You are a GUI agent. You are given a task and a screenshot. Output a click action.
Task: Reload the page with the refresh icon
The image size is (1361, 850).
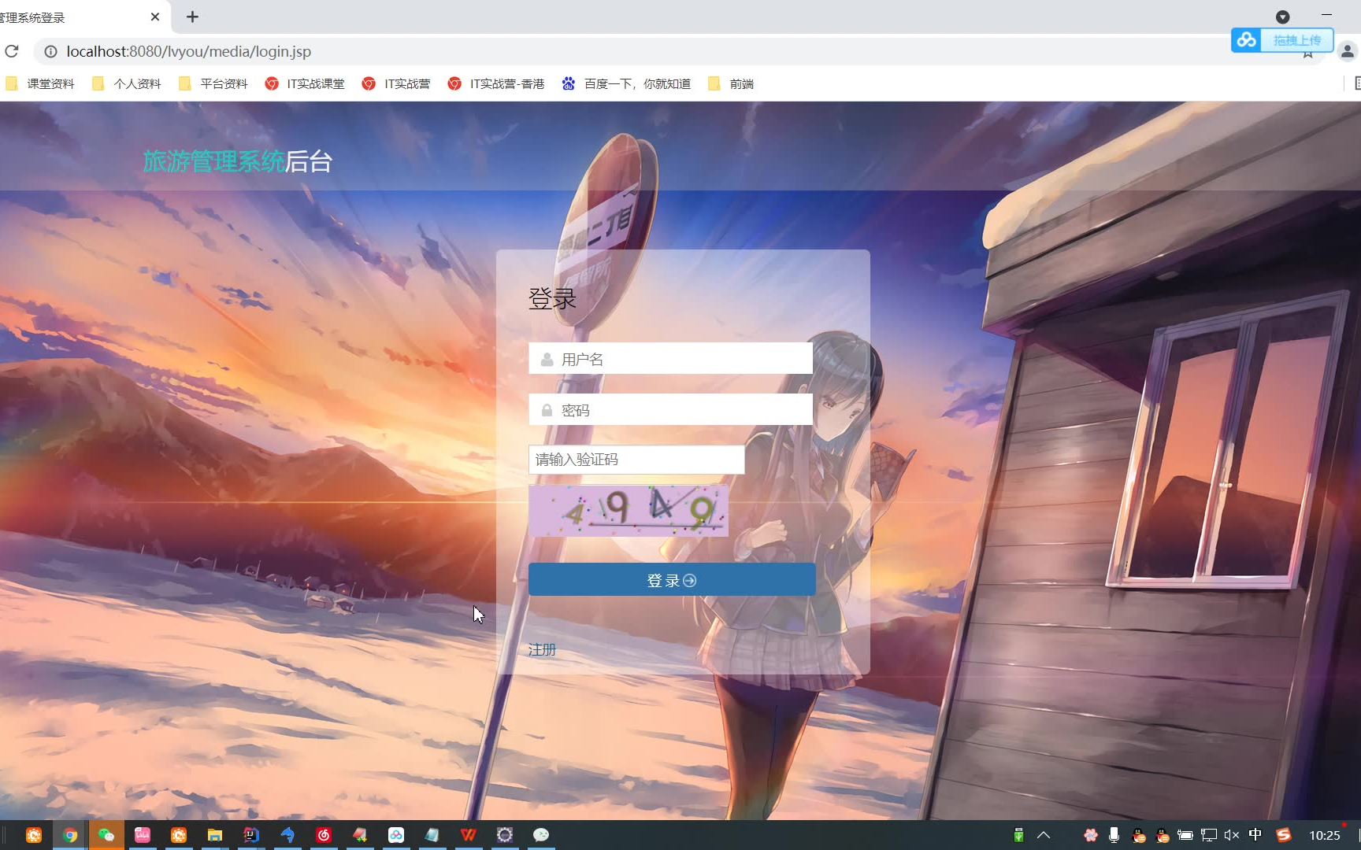point(12,51)
